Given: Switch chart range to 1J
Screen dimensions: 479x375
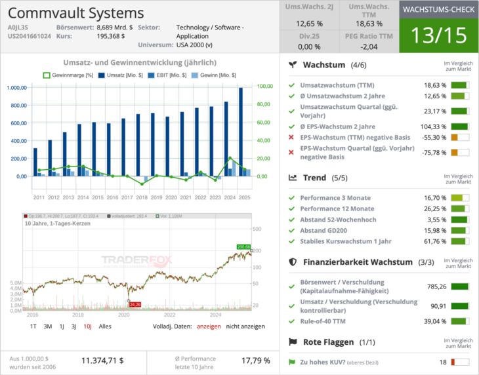Looking at the screenshot, I should pyautogui.click(x=62, y=326).
